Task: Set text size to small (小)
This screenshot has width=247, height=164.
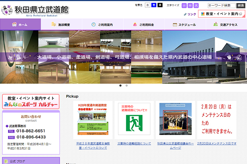Action: pyautogui.click(x=184, y=5)
